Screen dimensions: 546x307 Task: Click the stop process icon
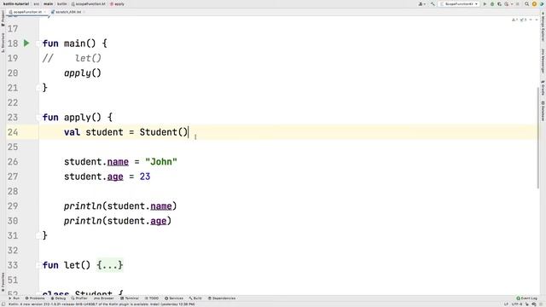pyautogui.click(x=518, y=3)
